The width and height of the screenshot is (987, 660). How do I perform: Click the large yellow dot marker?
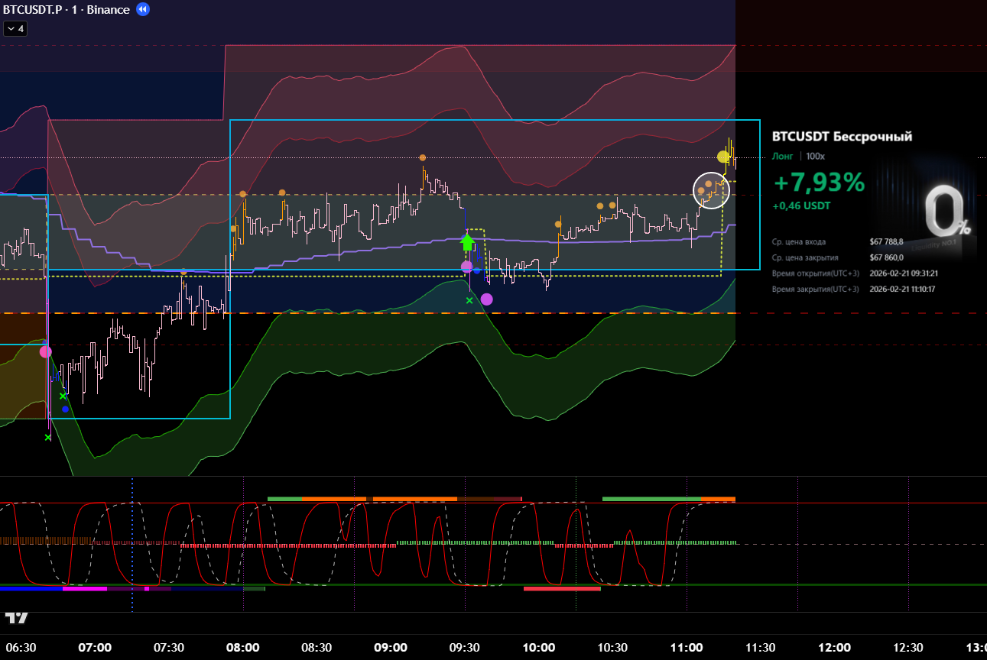[x=723, y=157]
